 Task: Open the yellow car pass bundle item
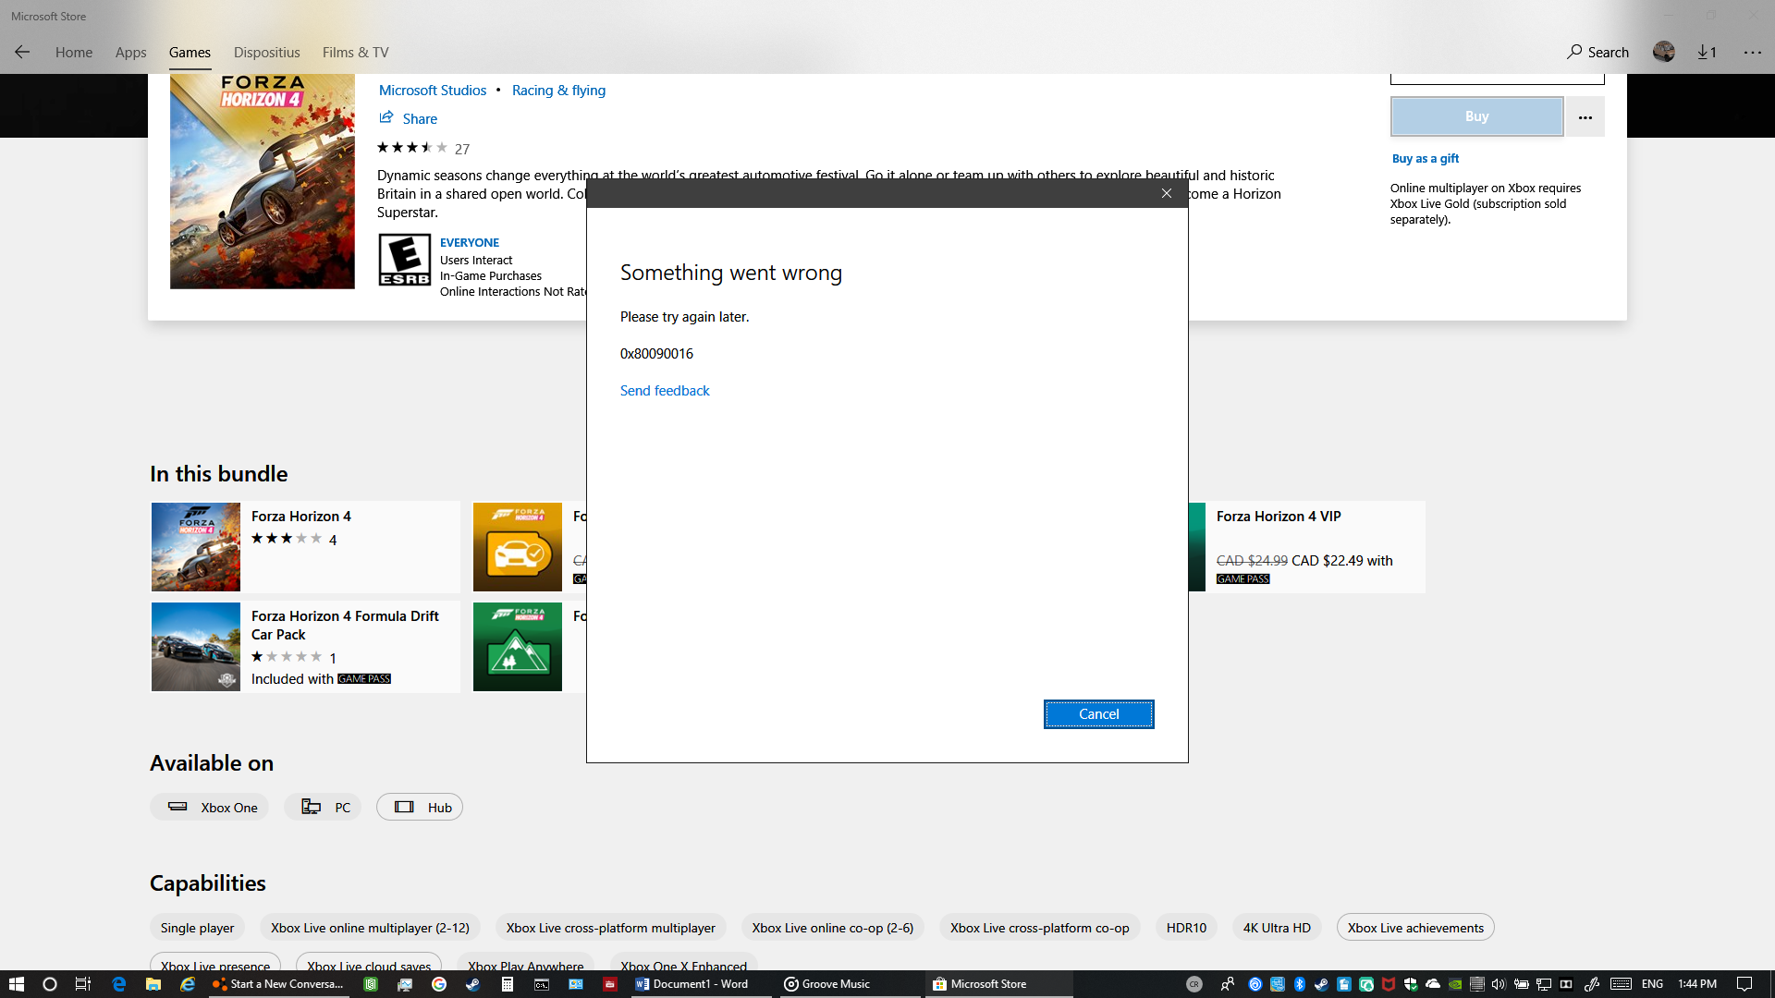click(518, 547)
